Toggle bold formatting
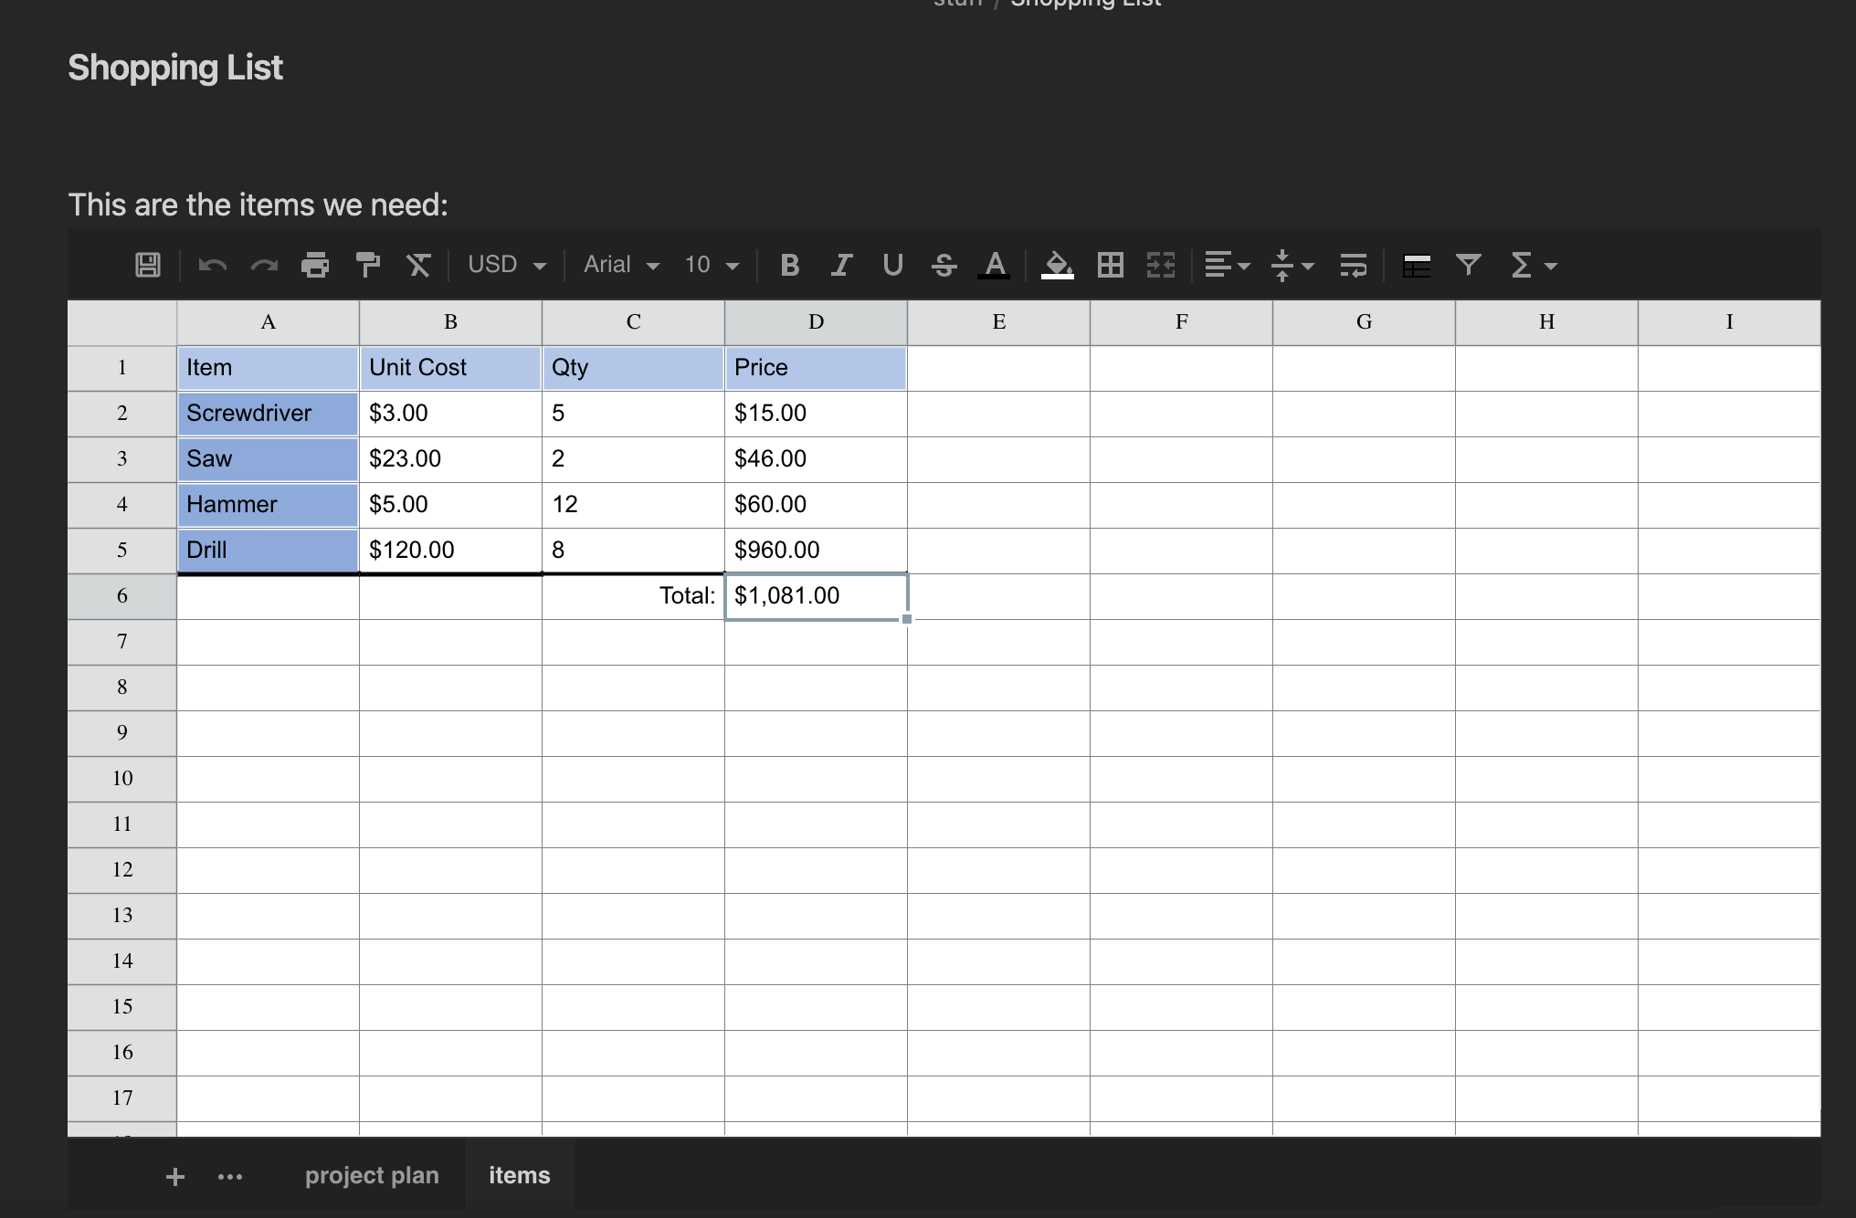Image resolution: width=1856 pixels, height=1218 pixels. [x=790, y=265]
